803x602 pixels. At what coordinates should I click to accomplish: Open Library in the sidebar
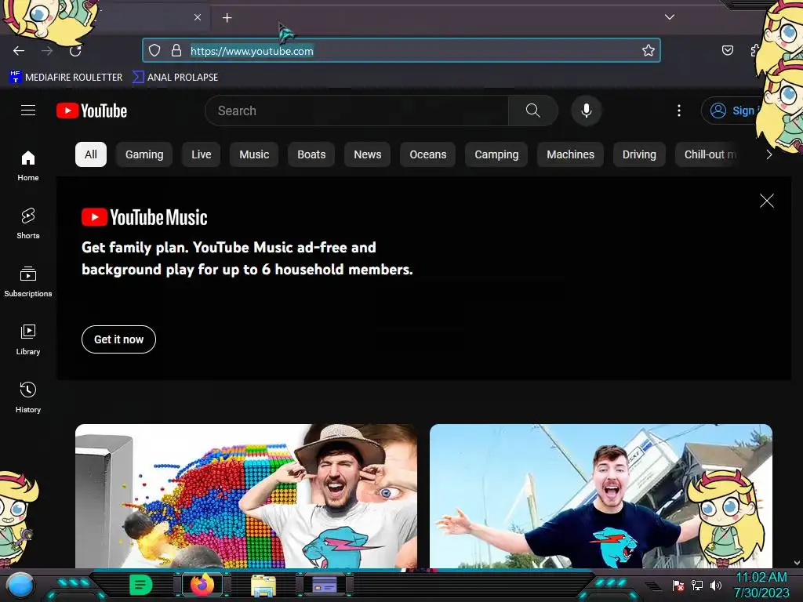click(x=28, y=340)
